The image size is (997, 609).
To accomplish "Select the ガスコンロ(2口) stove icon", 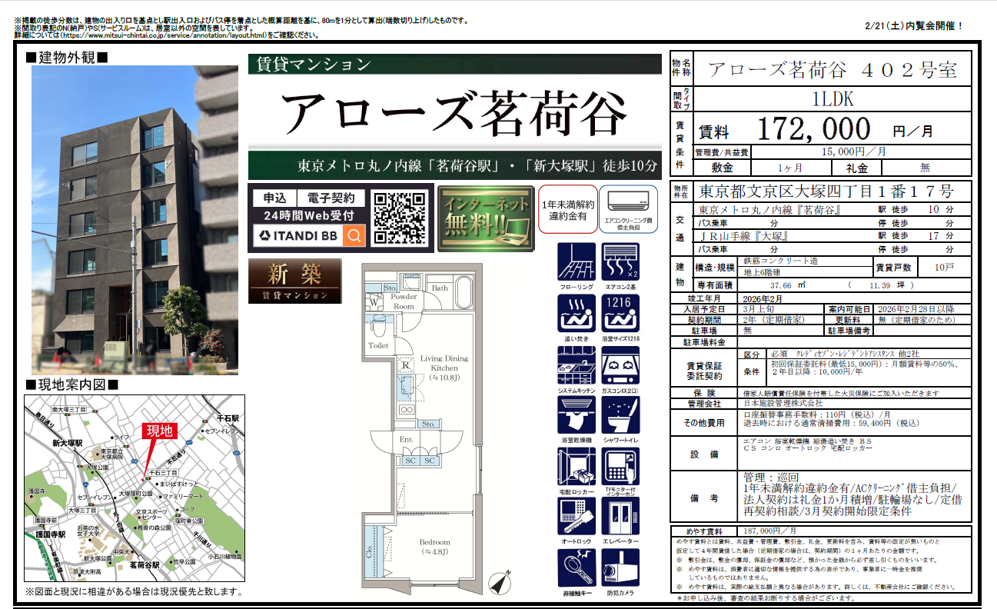I will tap(620, 364).
